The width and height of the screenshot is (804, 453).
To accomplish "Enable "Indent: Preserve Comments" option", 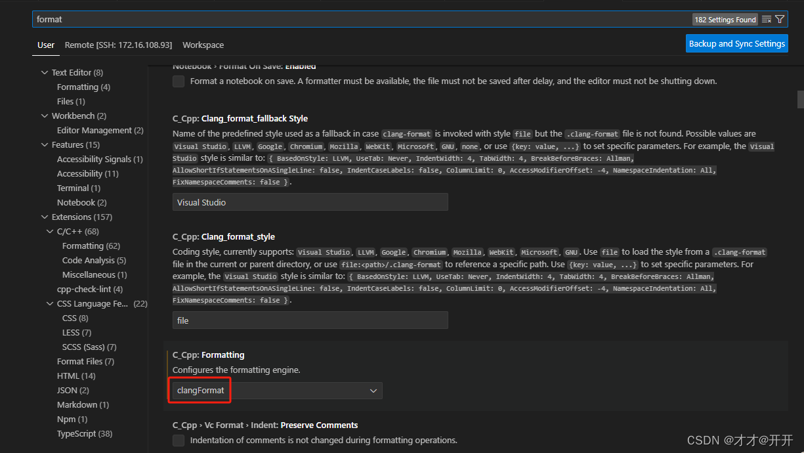I will 178,440.
